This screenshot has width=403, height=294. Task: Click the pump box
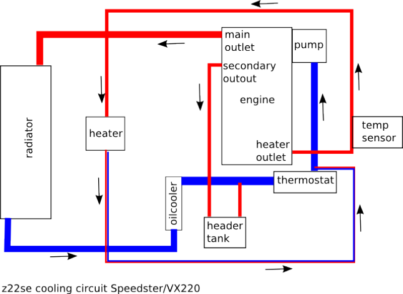click(x=308, y=45)
